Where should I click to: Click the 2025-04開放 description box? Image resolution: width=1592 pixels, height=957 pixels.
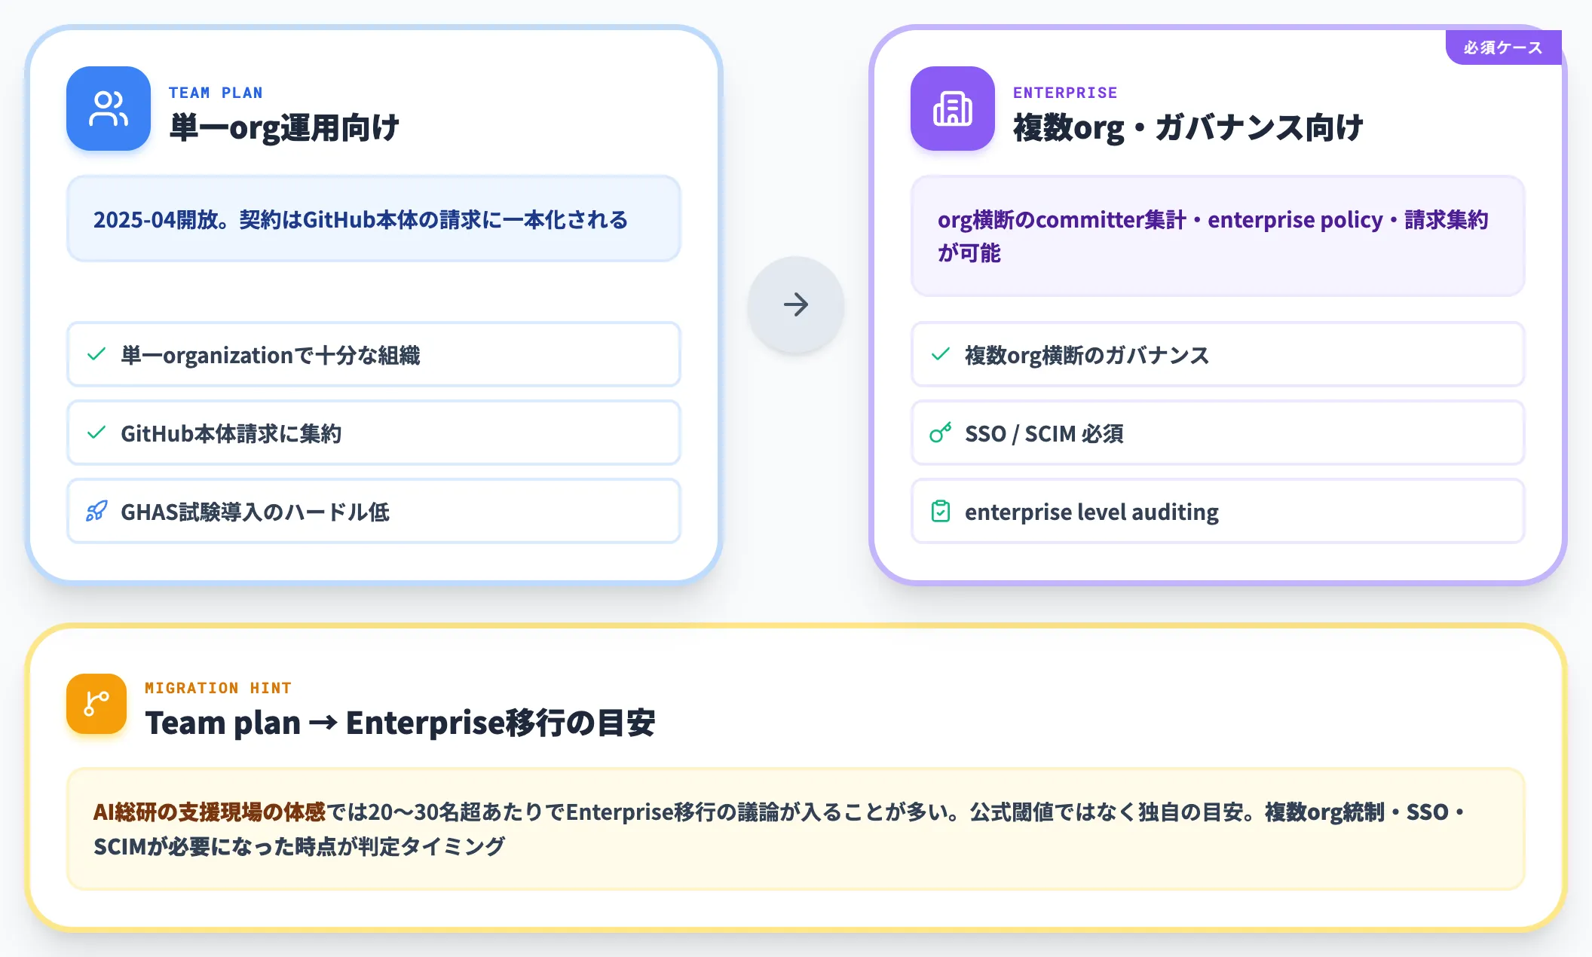tap(374, 219)
